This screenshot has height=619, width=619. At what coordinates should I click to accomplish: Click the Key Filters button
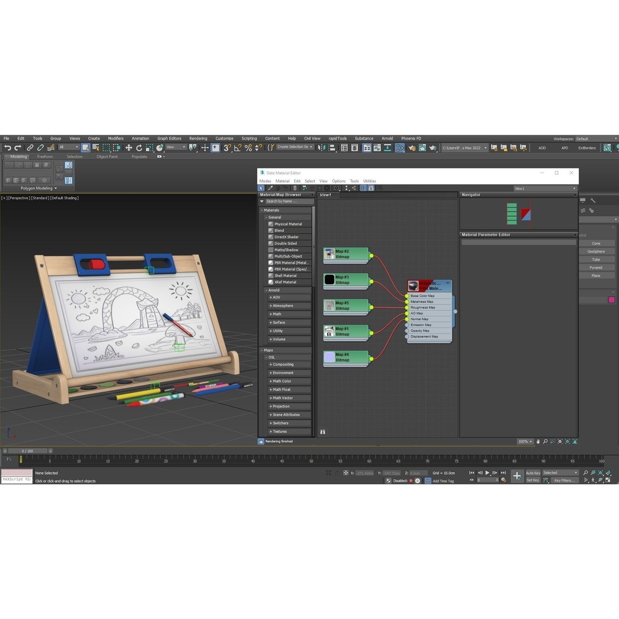[564, 480]
